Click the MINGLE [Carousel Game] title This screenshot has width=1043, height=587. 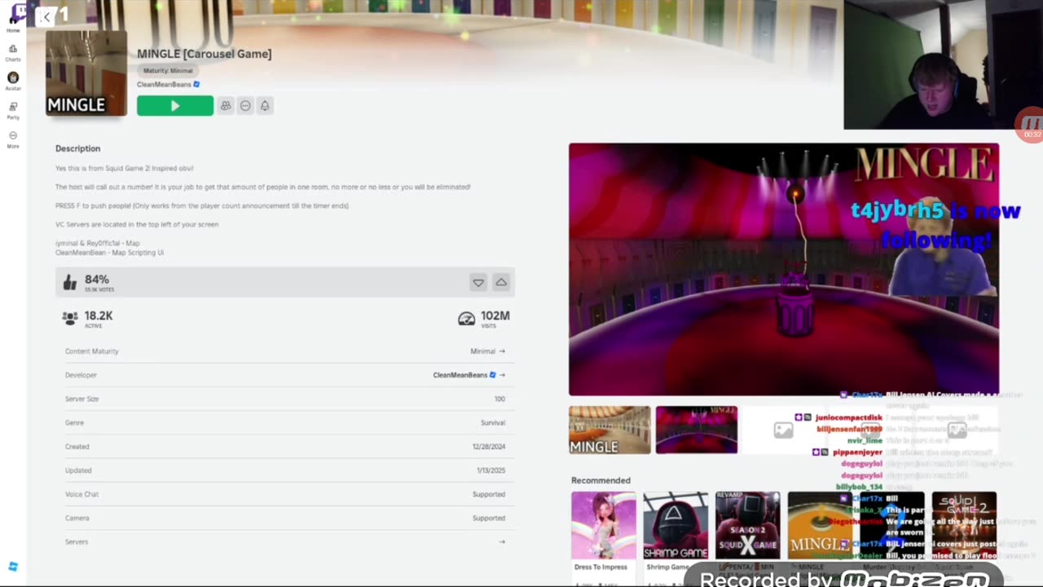(x=205, y=54)
